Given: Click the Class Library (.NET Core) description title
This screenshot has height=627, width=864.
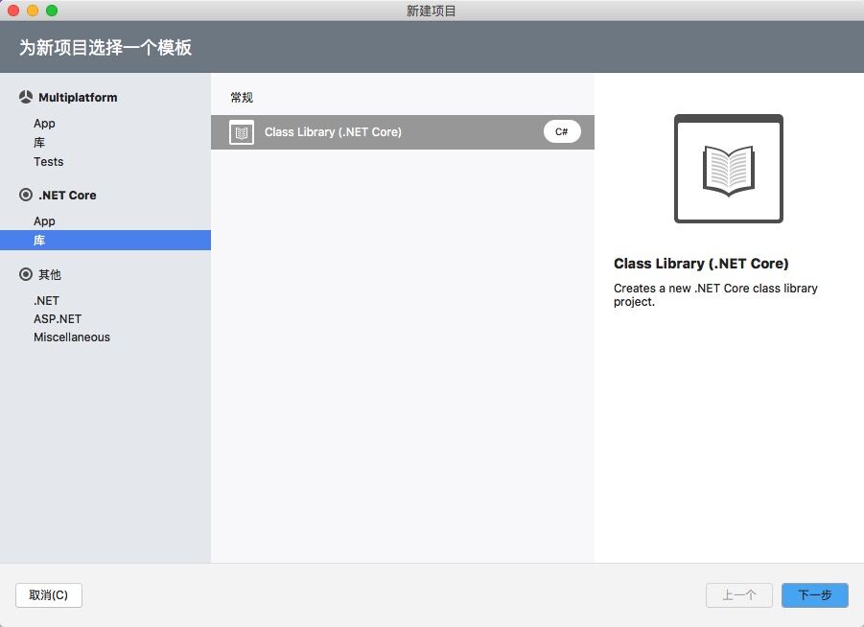Looking at the screenshot, I should point(701,264).
